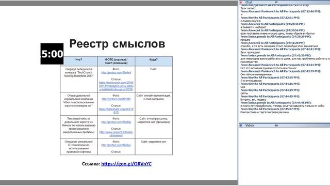The width and height of the screenshot is (330, 186).
Task: Click the 5:00 countdown timer box
Action: [52, 54]
